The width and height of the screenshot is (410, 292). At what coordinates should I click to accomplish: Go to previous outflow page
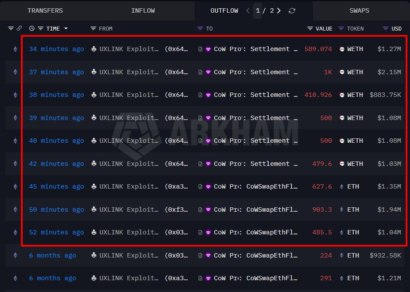248,11
